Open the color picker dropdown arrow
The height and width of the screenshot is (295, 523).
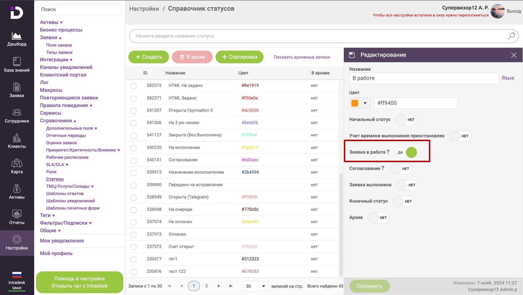pyautogui.click(x=365, y=103)
